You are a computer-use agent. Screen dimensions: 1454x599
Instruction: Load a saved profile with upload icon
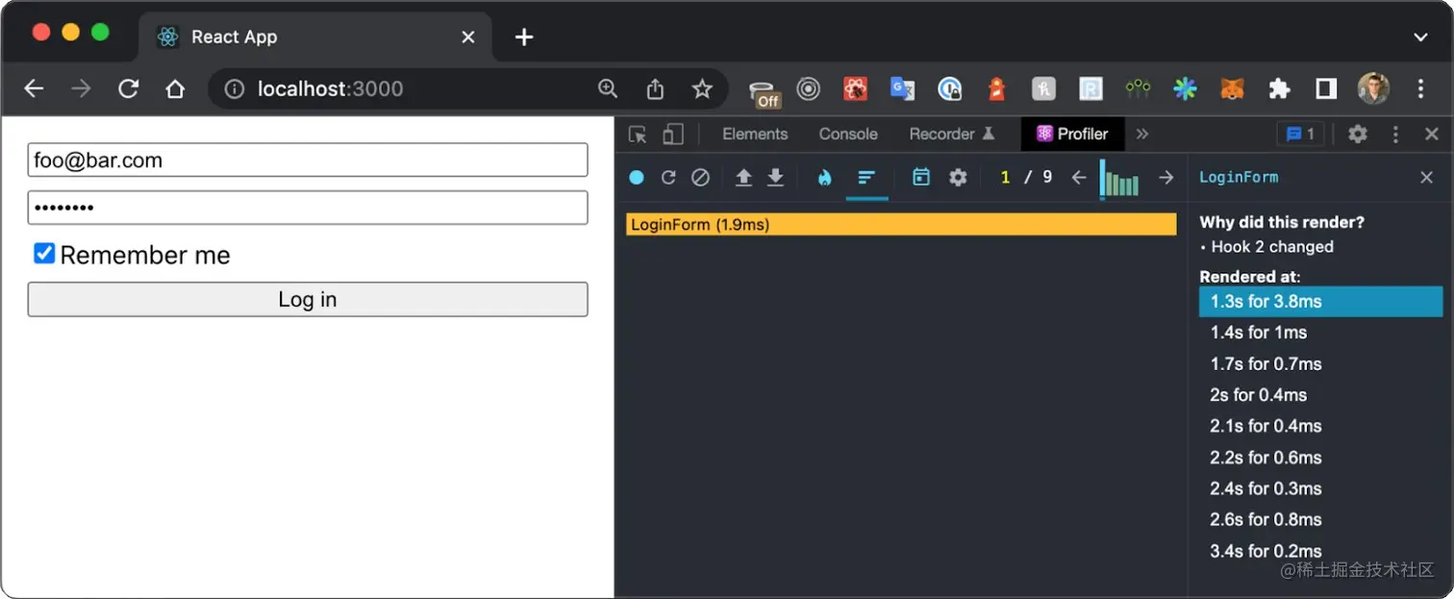pos(743,178)
